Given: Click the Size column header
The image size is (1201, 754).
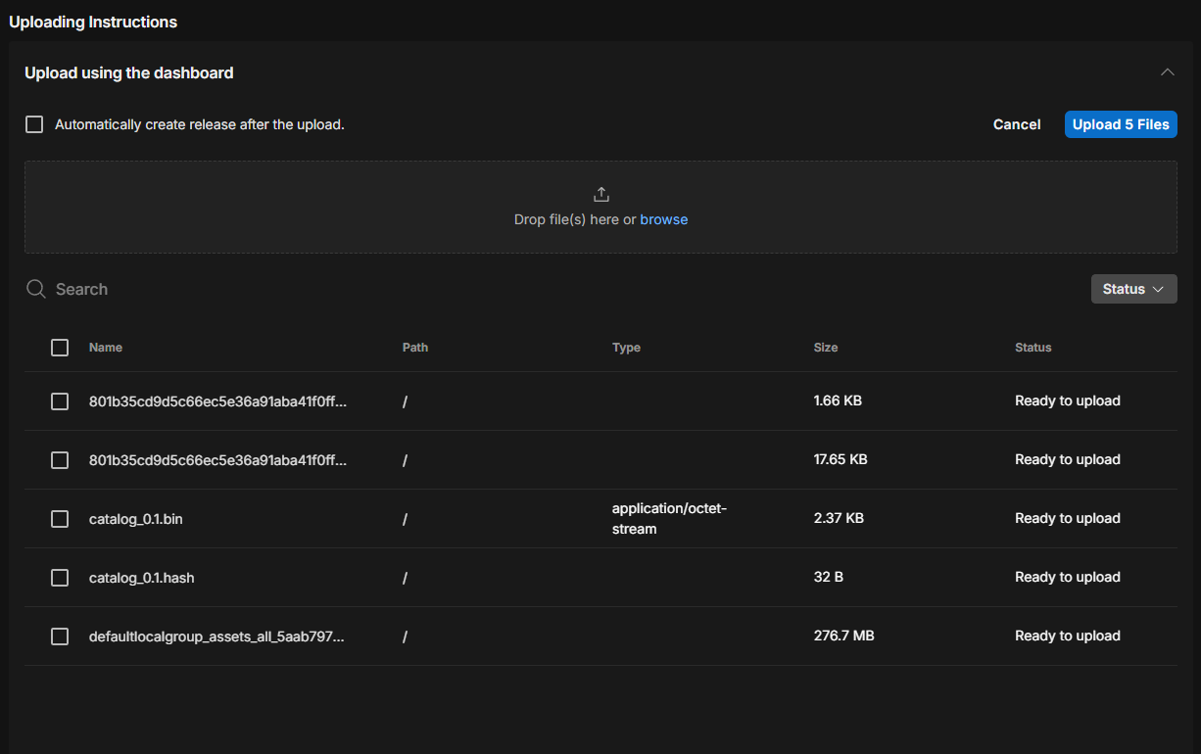Looking at the screenshot, I should pos(826,348).
